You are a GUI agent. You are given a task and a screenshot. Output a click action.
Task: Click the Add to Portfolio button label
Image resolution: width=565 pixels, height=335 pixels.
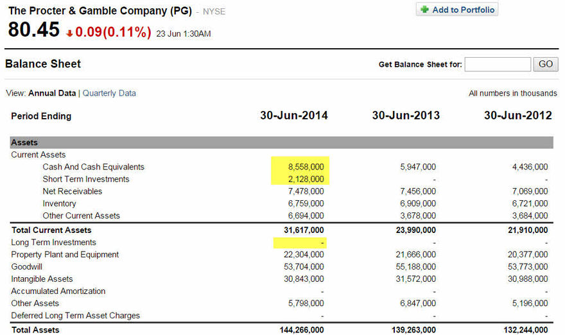[x=463, y=10]
